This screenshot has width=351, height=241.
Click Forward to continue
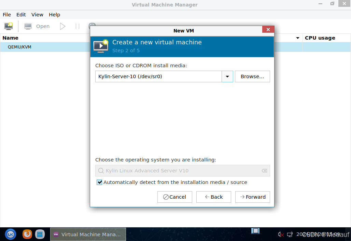[253, 197]
